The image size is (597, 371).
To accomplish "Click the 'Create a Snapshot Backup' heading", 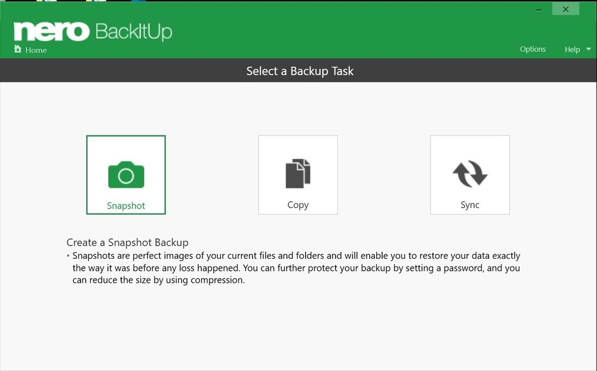I will [127, 242].
